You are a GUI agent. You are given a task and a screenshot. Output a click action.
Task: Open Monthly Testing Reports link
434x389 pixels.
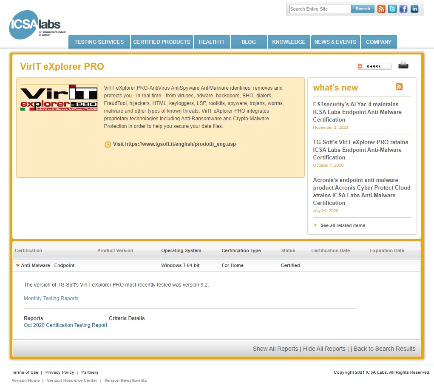pos(51,298)
